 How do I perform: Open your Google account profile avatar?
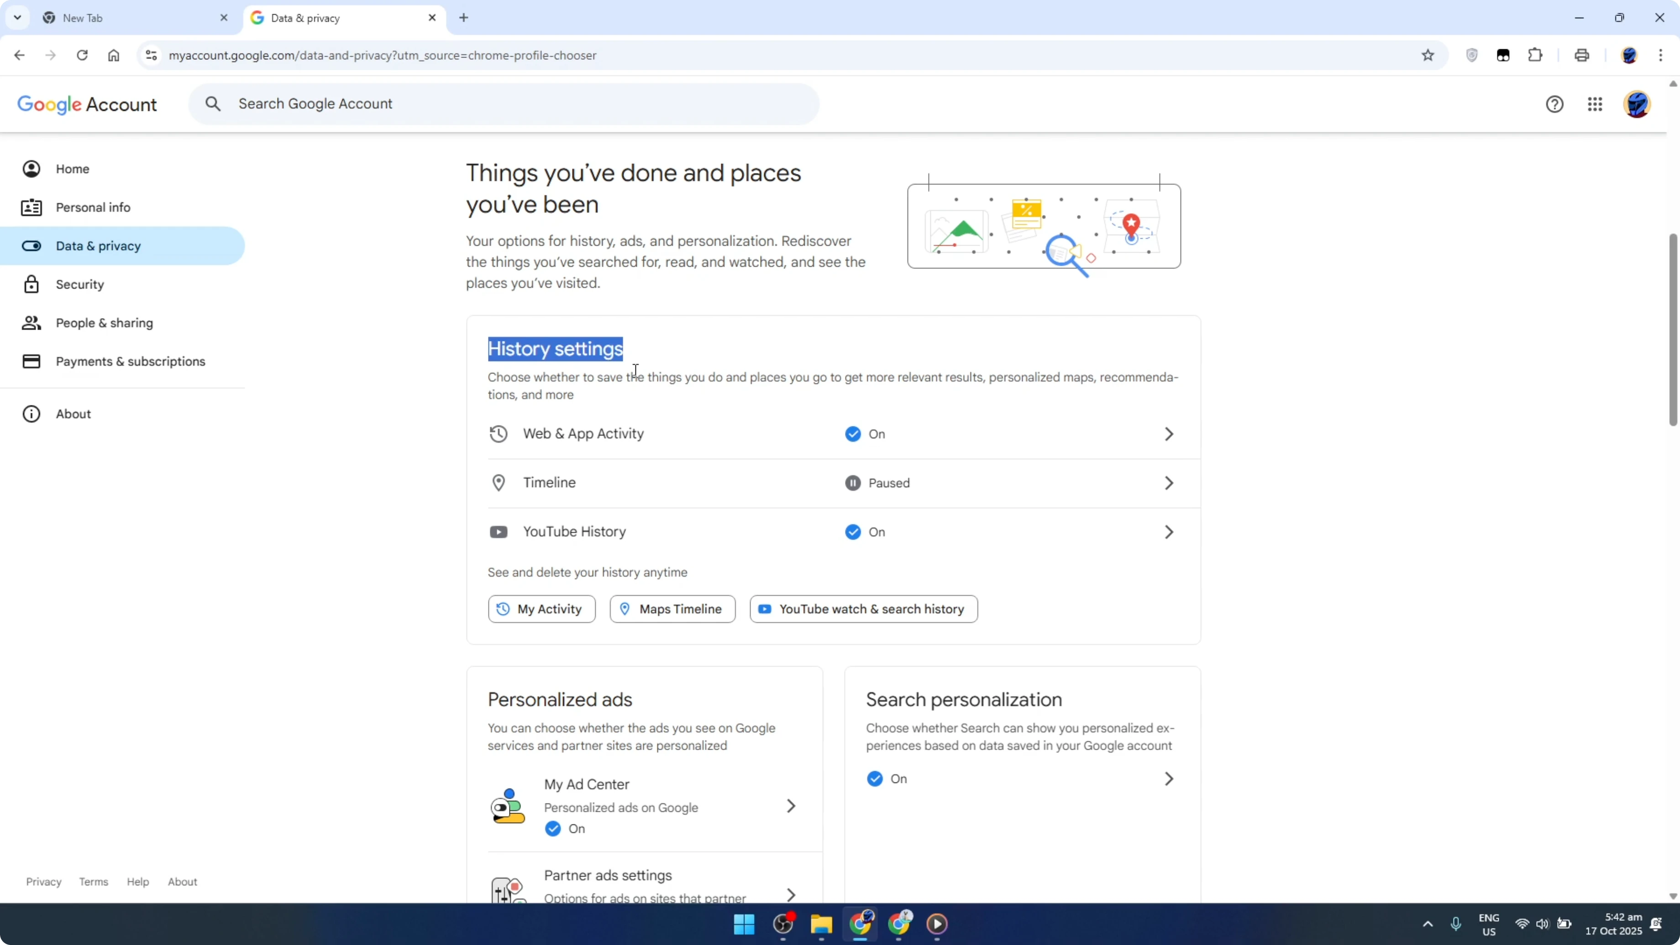(1638, 105)
